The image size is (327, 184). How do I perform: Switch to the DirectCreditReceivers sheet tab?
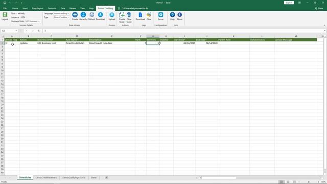[x=46, y=178]
